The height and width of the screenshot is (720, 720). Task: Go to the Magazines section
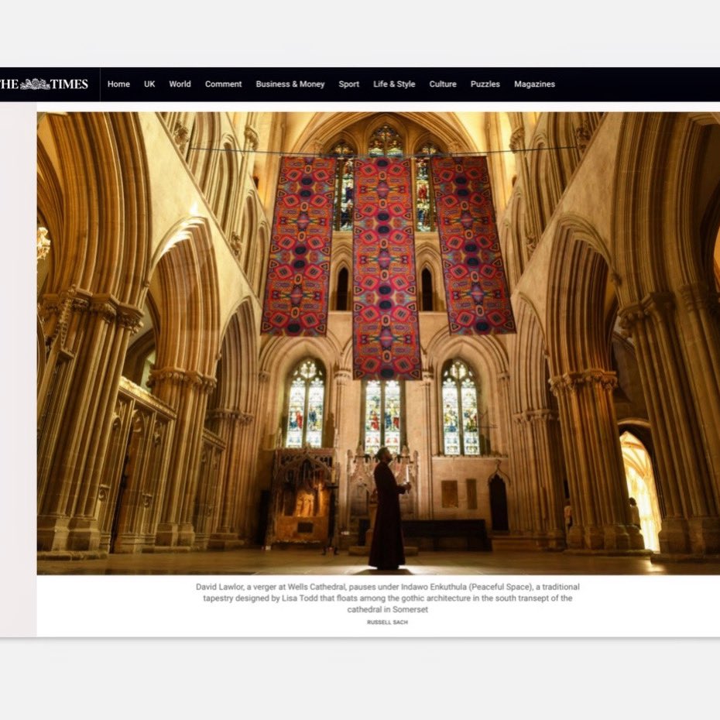pos(534,84)
